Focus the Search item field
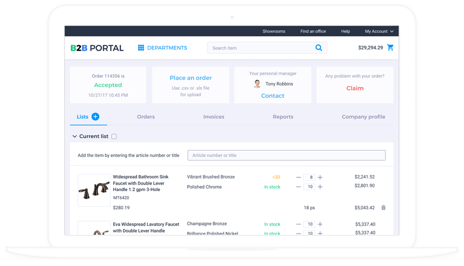The width and height of the screenshot is (464, 266). (x=267, y=48)
